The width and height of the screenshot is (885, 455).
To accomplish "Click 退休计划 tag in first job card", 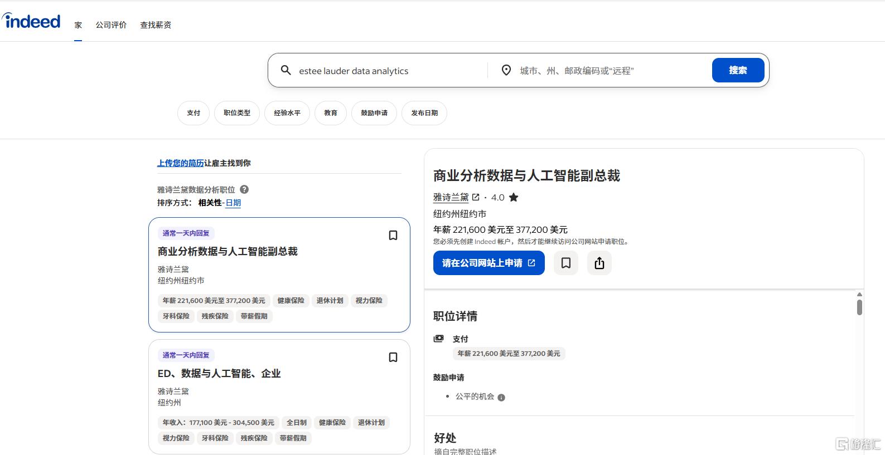I will (x=330, y=301).
